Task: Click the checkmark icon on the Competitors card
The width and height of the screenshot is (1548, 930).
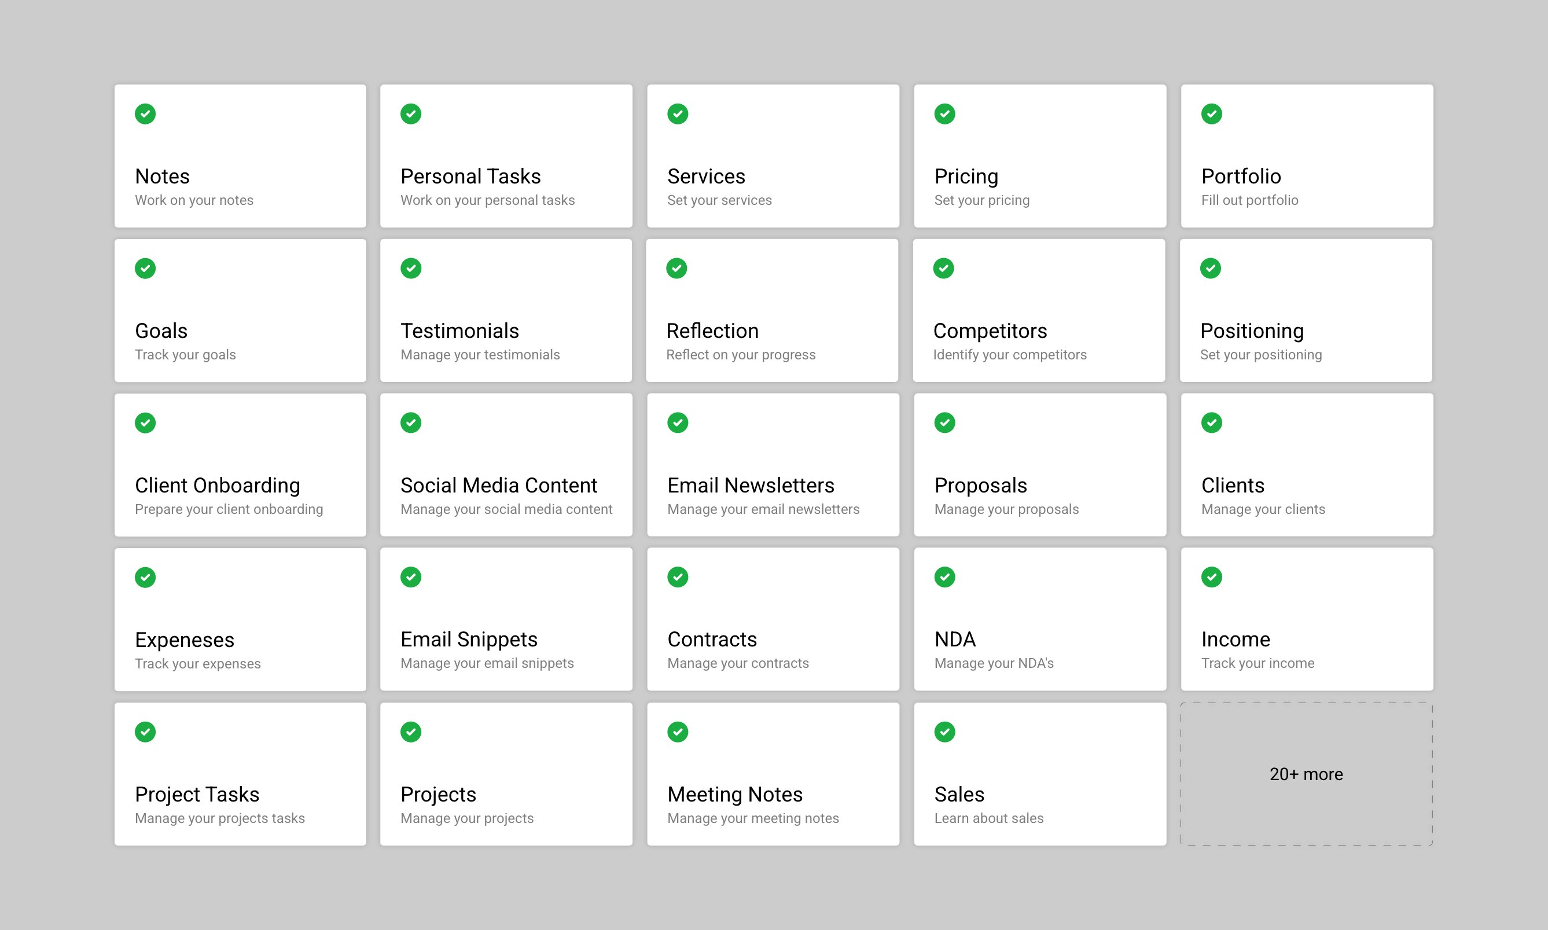Action: click(944, 267)
